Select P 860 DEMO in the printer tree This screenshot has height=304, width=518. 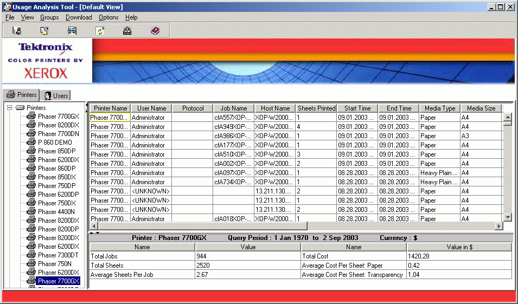(55, 143)
